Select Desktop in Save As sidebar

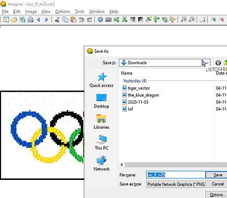(x=101, y=101)
